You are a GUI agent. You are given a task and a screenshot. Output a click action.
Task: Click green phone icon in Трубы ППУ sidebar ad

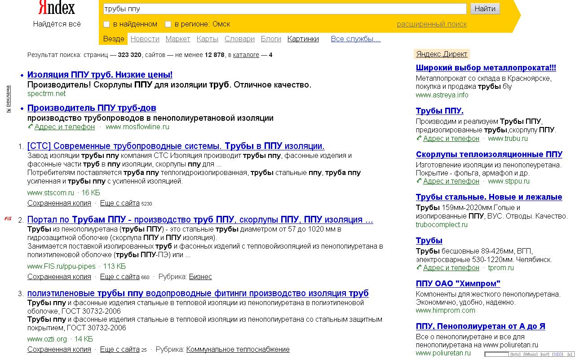[419, 139]
